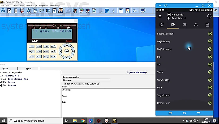This screenshot has width=219, height=124.
Task: Click the red question mark compare icon
Action: click(x=75, y=11)
